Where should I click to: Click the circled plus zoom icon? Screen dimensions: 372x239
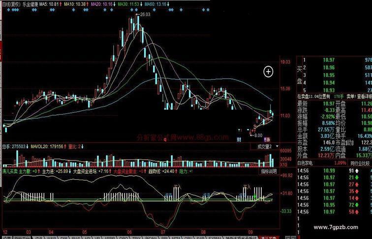click(268, 72)
